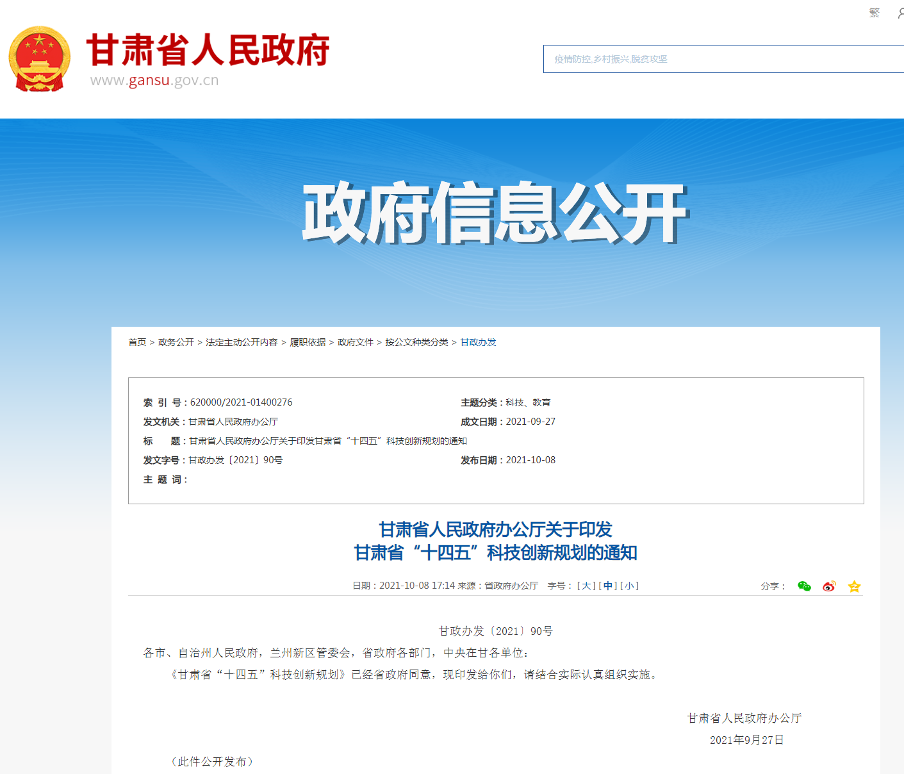The image size is (904, 774).
Task: Open 甘政办发 breadcrumb category
Action: click(x=478, y=342)
